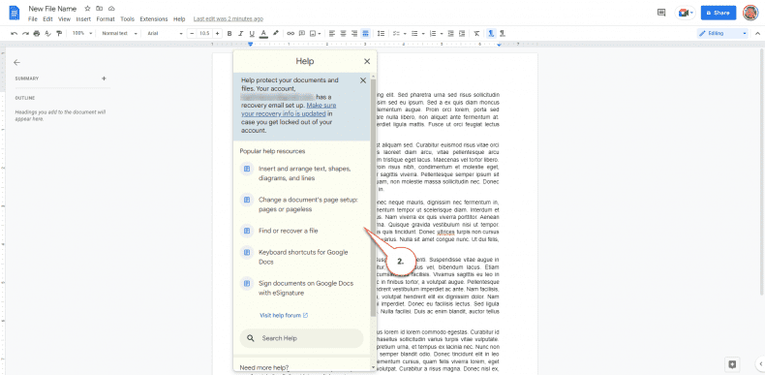This screenshot has height=375, width=765.
Task: Open the bulleted list dropdown arrow
Action: pyautogui.click(x=423, y=34)
